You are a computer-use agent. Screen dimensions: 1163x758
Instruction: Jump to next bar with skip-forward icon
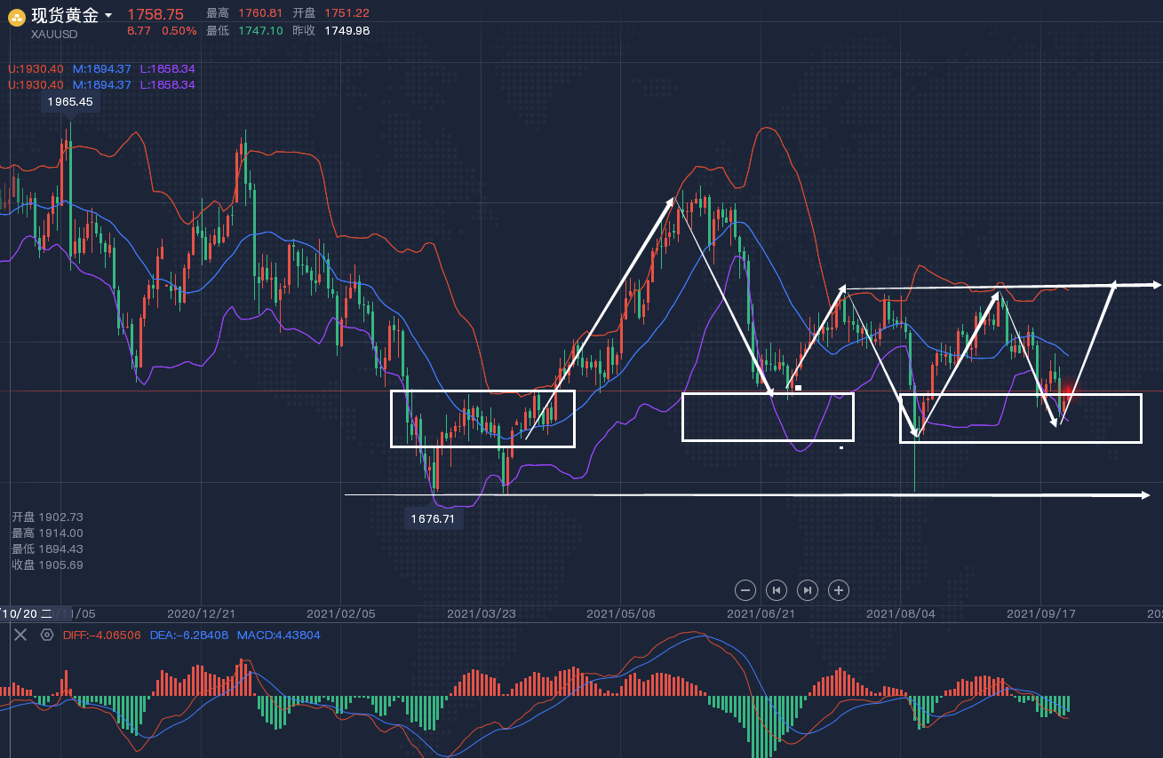[x=808, y=589]
